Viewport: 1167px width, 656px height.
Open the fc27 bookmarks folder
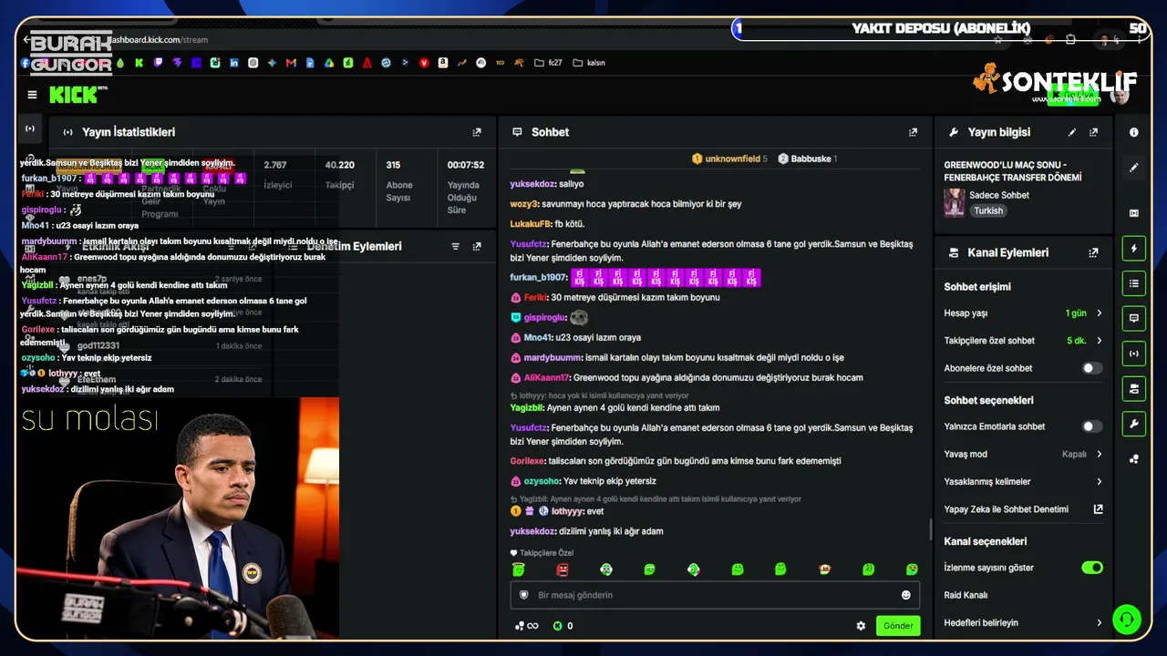pyautogui.click(x=548, y=63)
